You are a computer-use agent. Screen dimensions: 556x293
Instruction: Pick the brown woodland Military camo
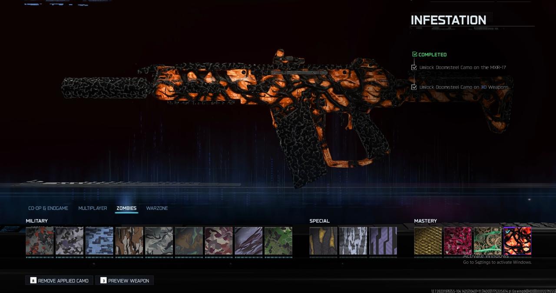[x=129, y=241]
